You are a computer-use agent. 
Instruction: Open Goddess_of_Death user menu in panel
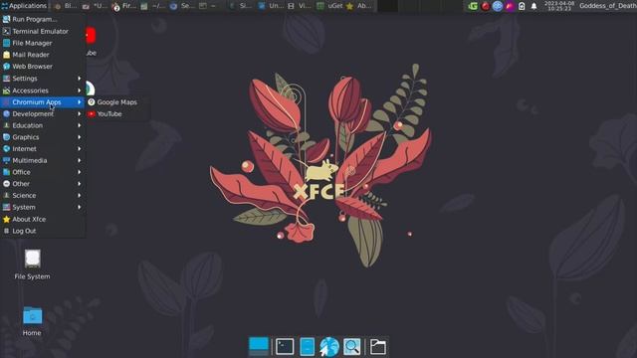608,6
